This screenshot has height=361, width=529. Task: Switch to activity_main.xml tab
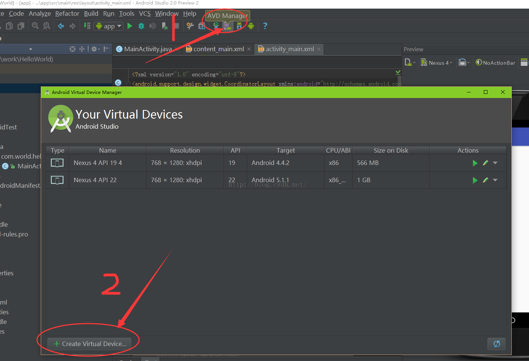coord(289,49)
